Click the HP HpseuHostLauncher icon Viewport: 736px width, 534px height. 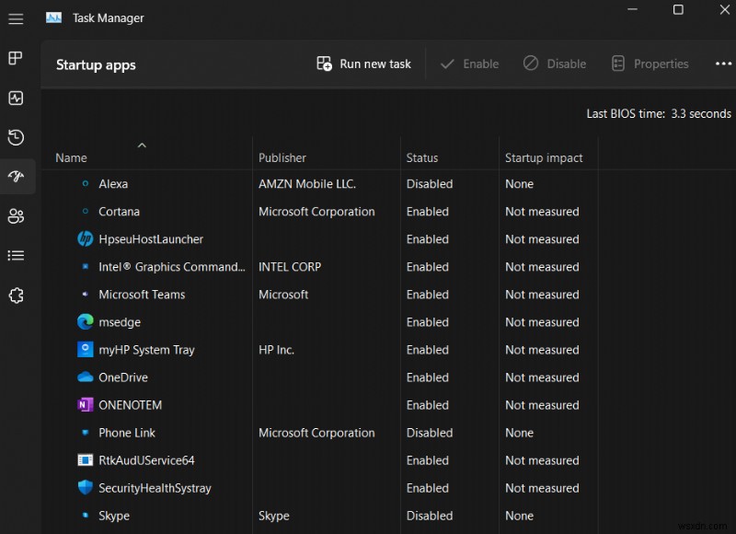point(85,239)
